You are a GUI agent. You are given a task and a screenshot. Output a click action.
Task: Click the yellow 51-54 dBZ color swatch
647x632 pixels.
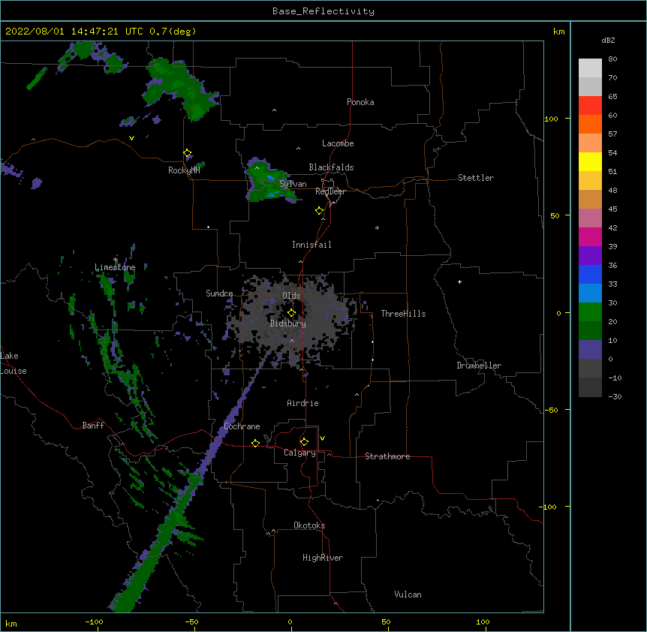point(590,161)
